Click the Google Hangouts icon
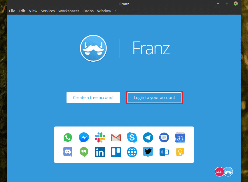Viewport: 248px width, 182px height. [84, 152]
